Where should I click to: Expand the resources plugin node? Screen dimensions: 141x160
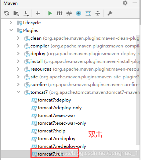18,69
